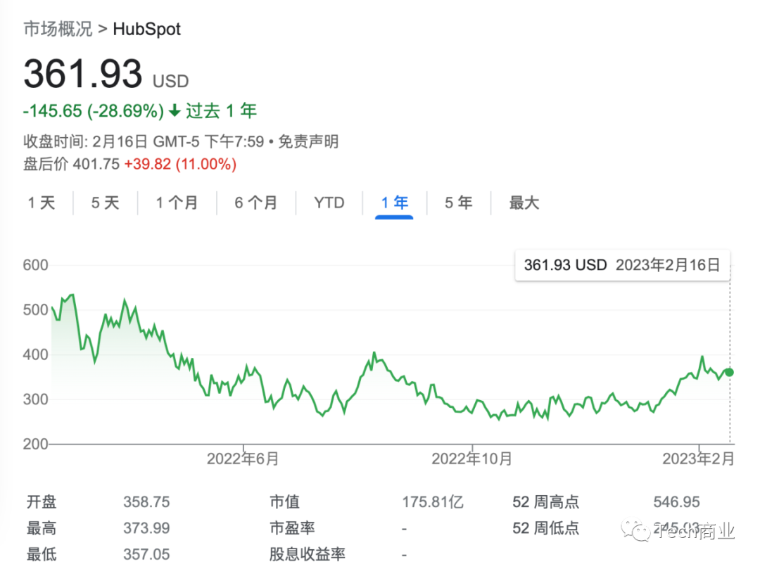Click the 600 y-axis label

coord(35,265)
